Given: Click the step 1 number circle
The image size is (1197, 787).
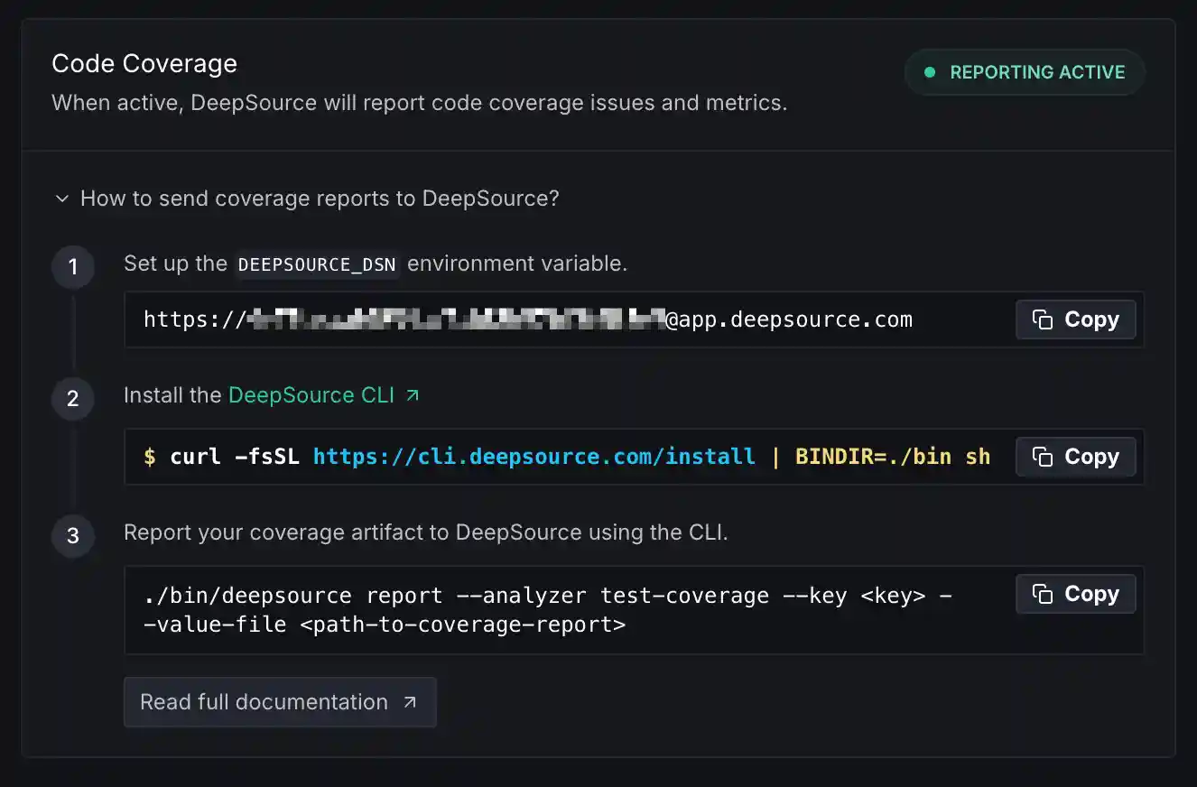Looking at the screenshot, I should click(73, 267).
